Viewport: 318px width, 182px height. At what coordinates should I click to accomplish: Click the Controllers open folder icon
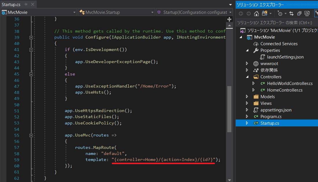pos(256,77)
